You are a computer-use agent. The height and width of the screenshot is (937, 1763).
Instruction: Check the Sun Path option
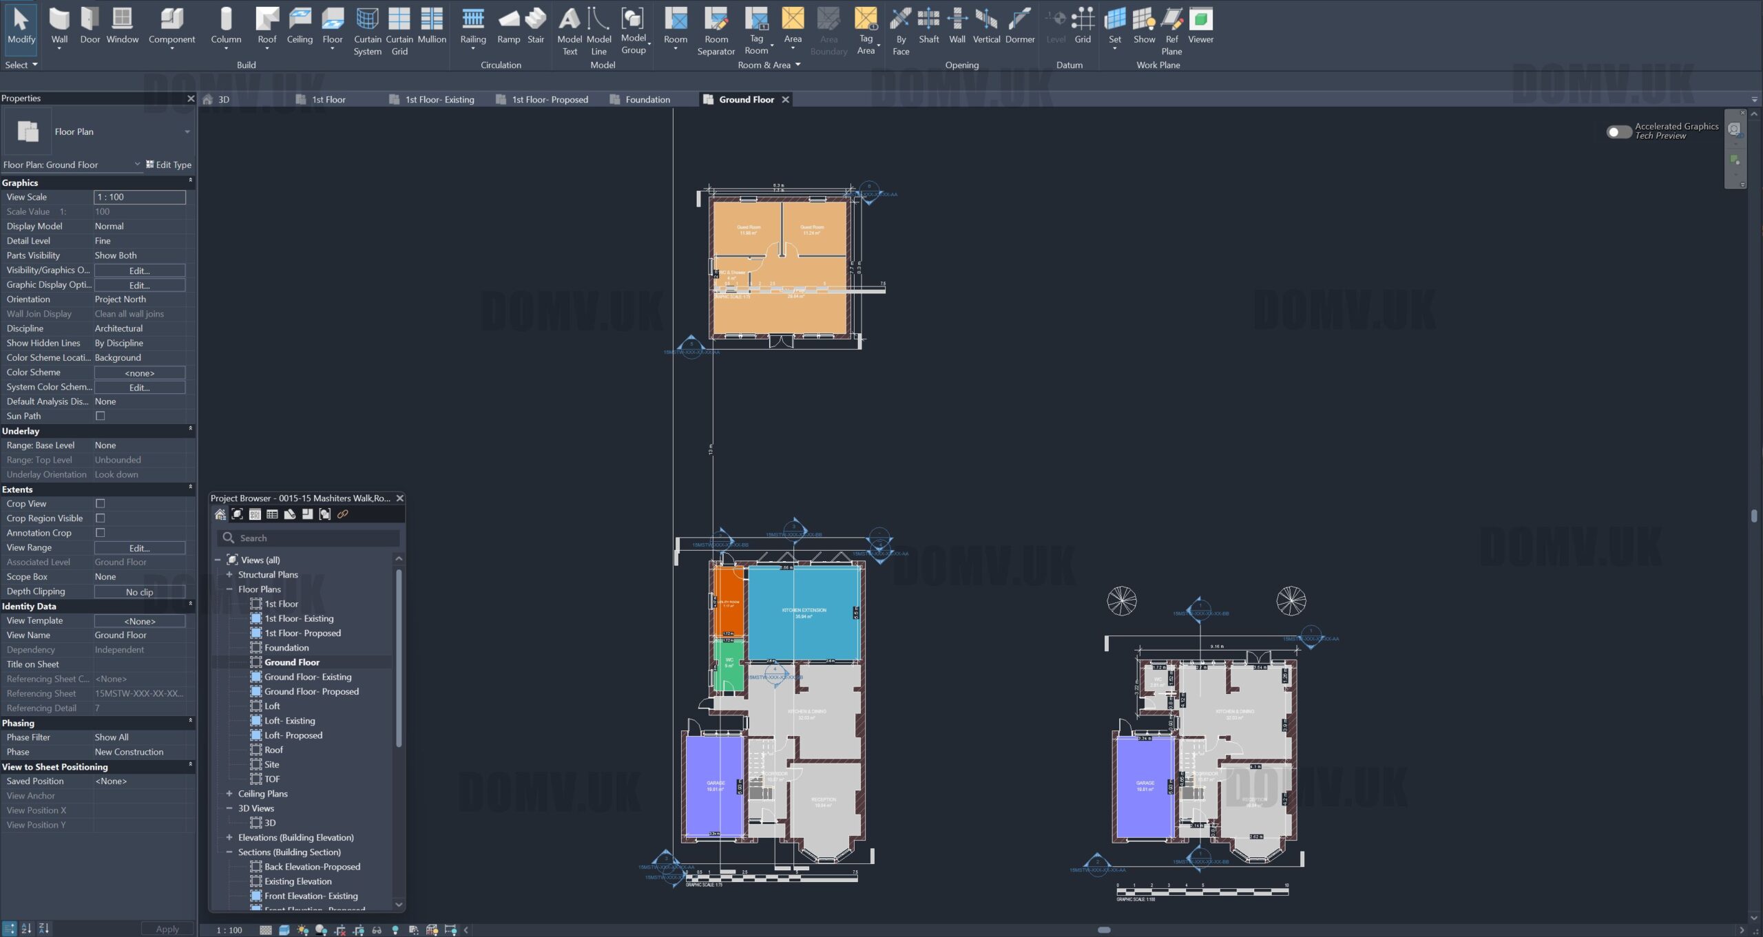pyautogui.click(x=101, y=416)
